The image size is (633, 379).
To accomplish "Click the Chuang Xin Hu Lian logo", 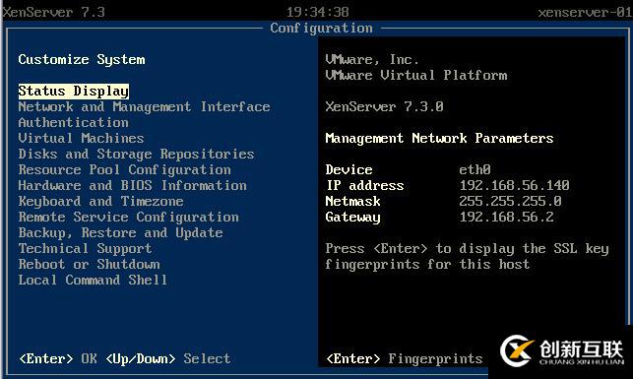I will coord(562,351).
